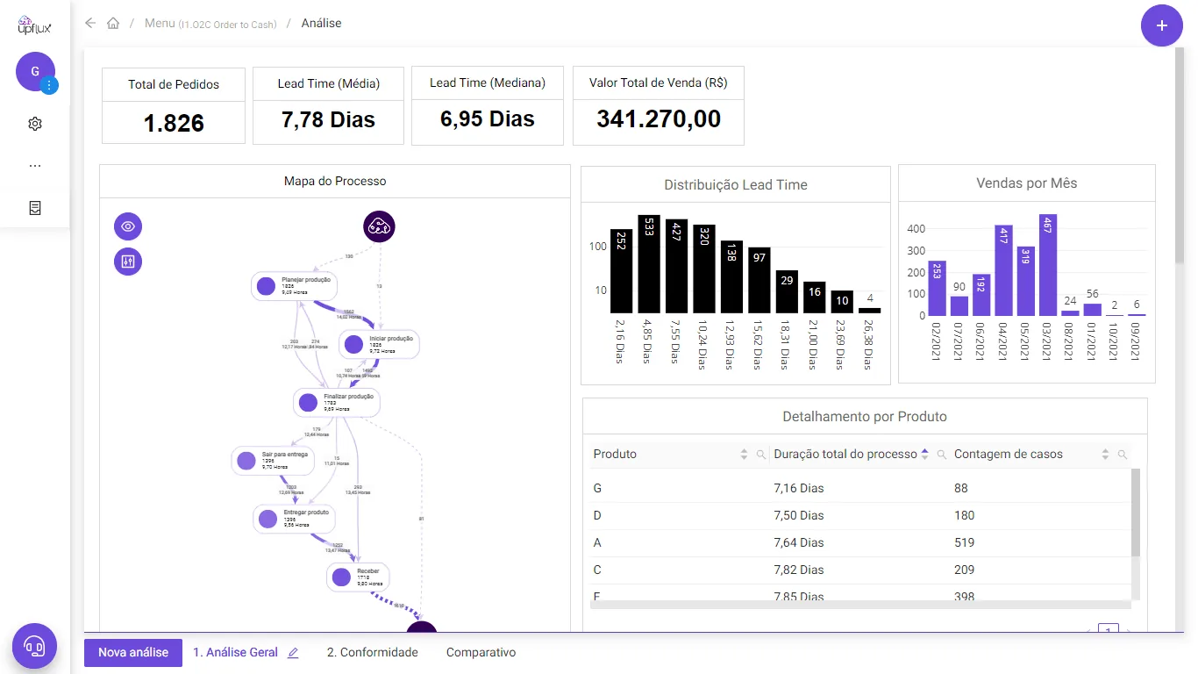Go back using the breadcrumb arrow
This screenshot has height=674, width=1198.
coord(90,24)
